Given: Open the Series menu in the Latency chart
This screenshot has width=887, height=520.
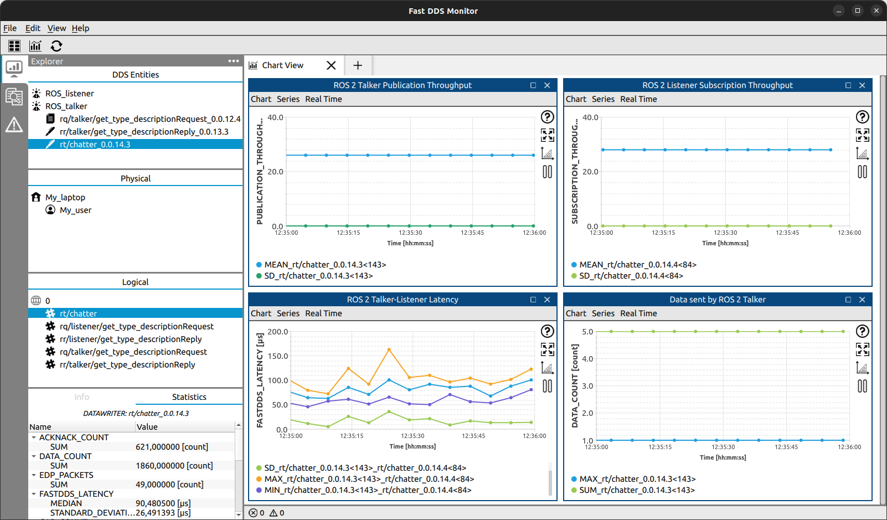Looking at the screenshot, I should tap(288, 313).
